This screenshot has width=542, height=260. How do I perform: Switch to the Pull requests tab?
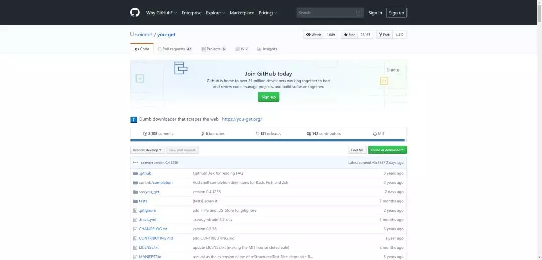click(x=175, y=49)
